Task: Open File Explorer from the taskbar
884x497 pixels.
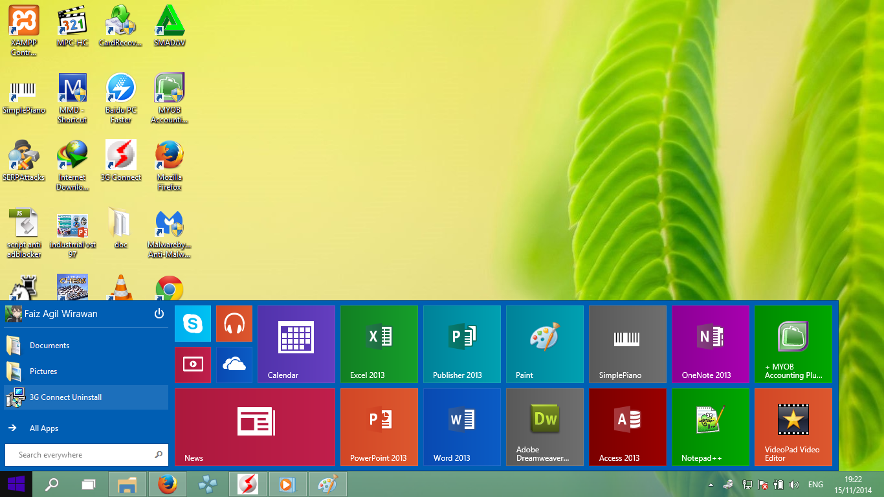Action: pos(127,484)
